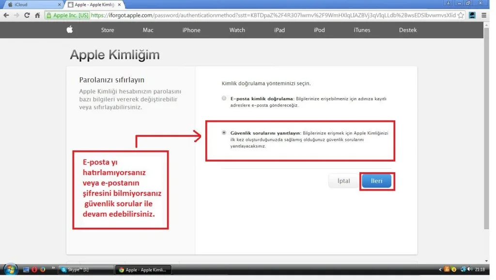Expand the quick launch overflow chevron

click(x=53, y=268)
